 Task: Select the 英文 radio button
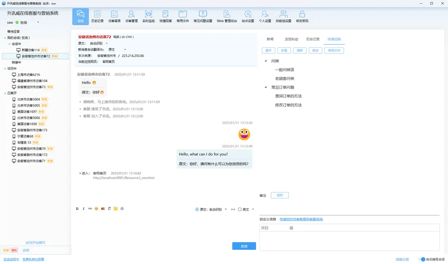240,209
